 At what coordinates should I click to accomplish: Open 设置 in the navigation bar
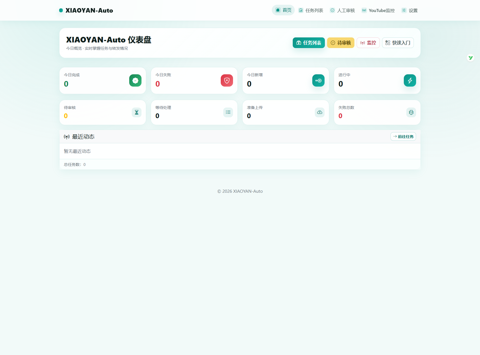(409, 10)
